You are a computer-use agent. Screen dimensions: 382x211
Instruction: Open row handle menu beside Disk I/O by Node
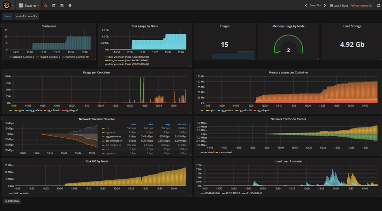coord(1,161)
